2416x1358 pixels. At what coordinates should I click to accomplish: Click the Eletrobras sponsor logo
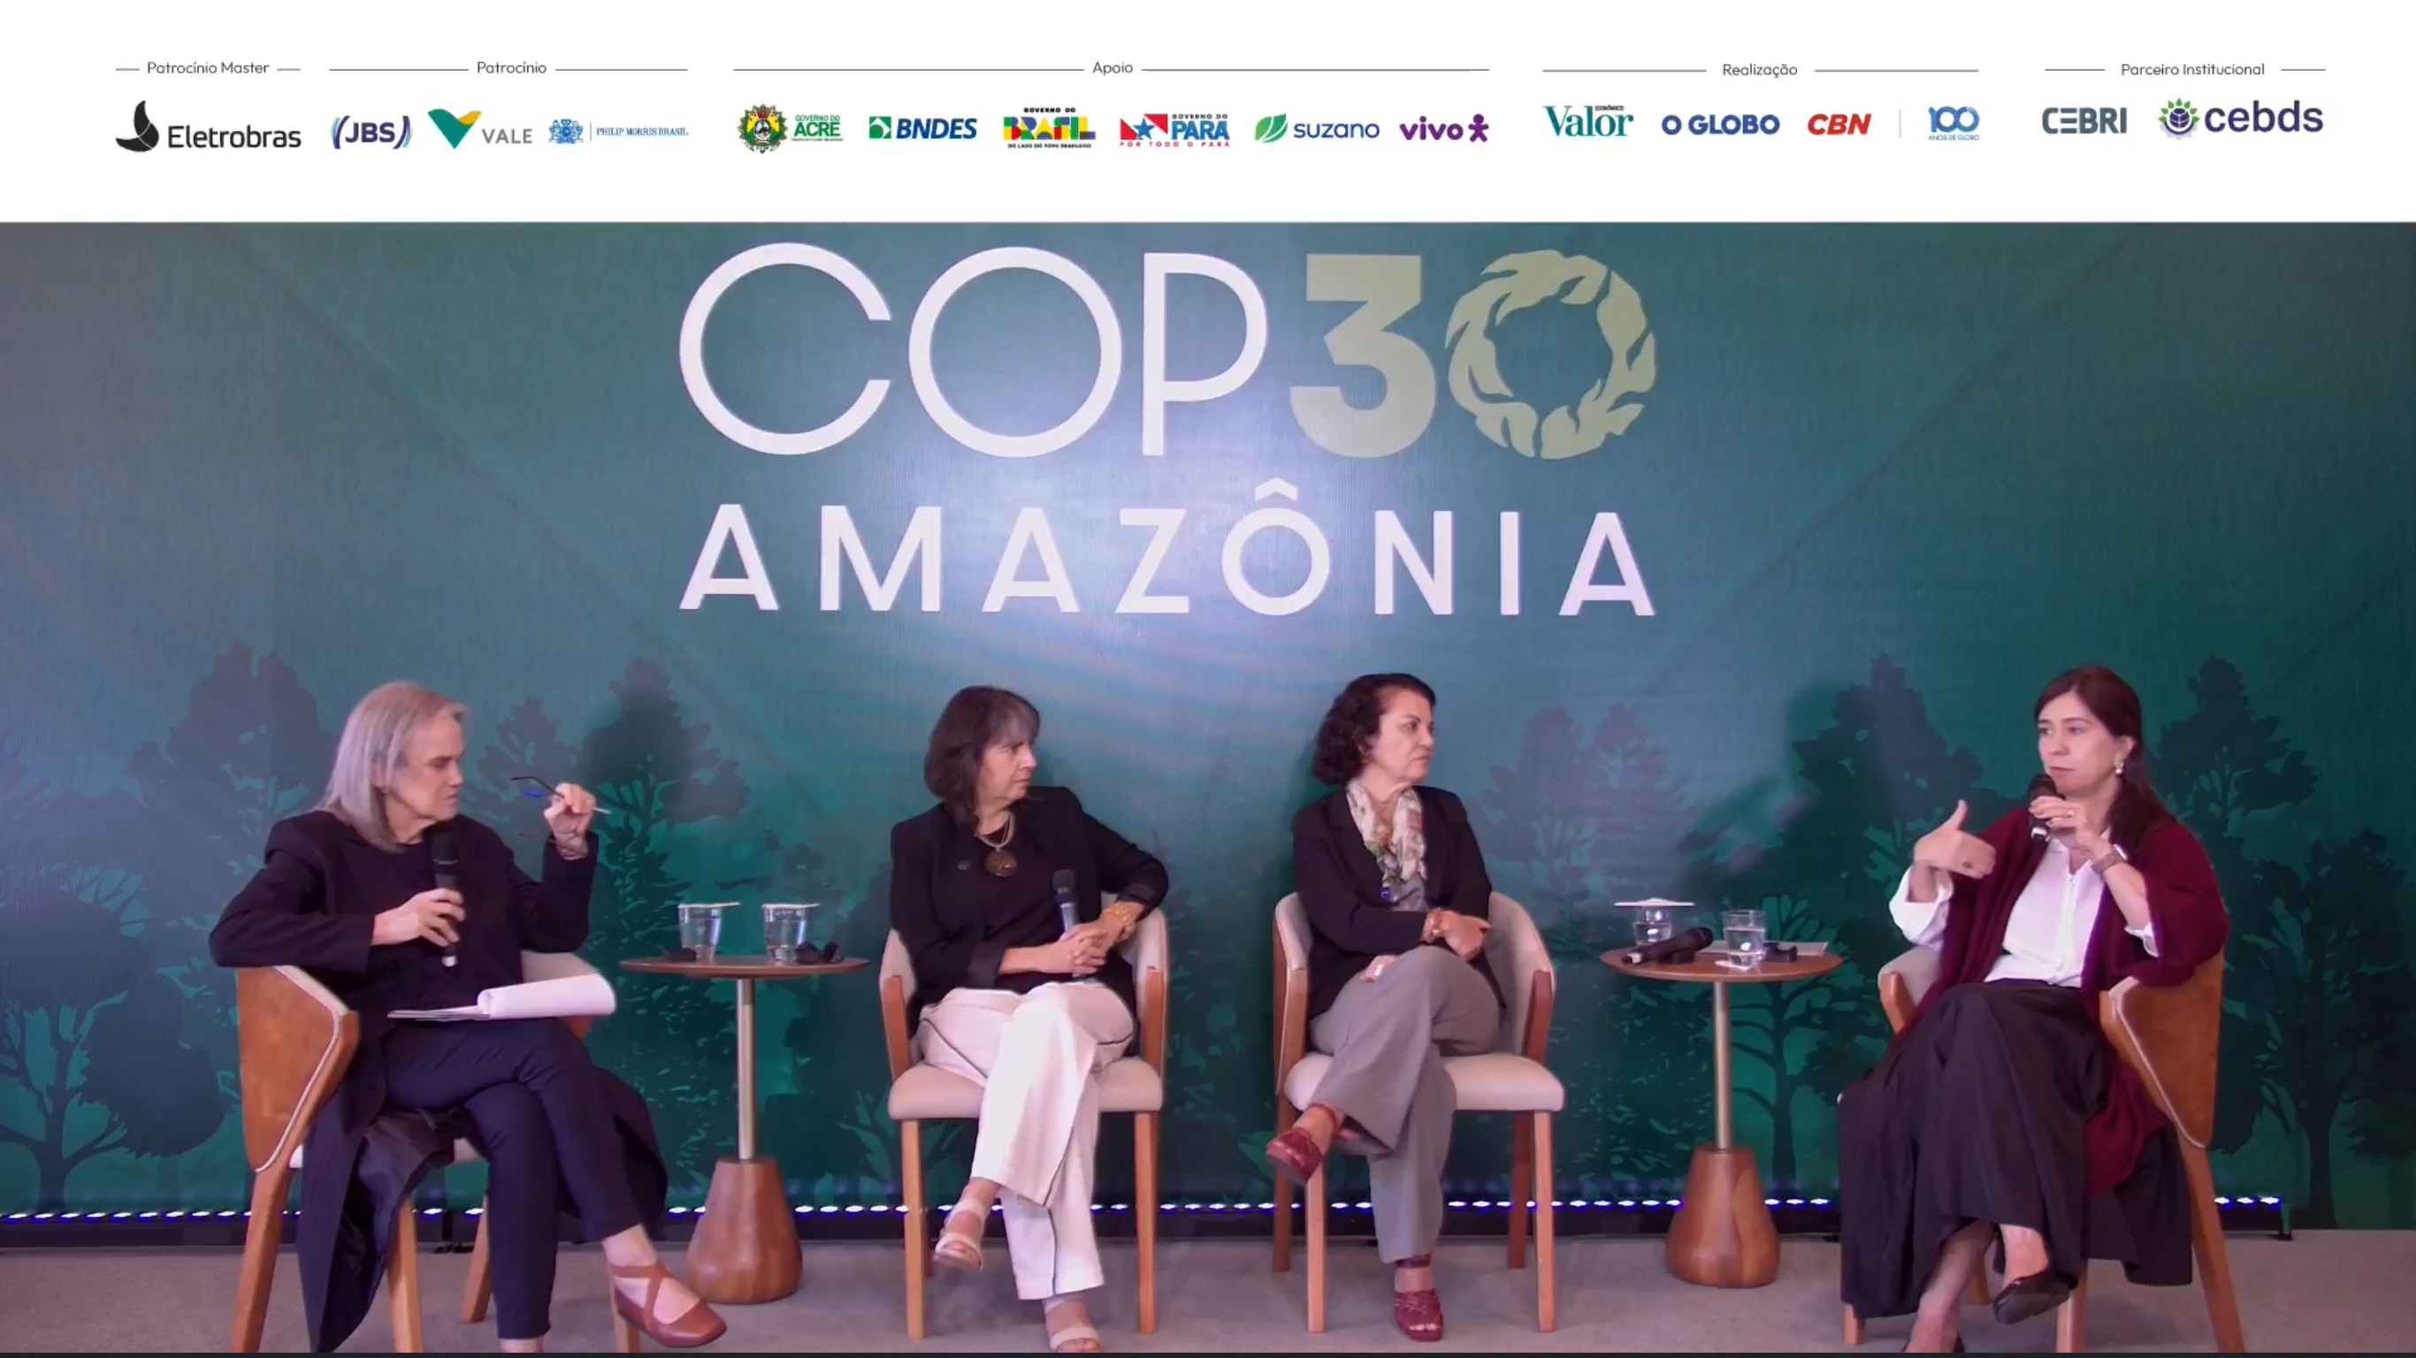tap(208, 126)
